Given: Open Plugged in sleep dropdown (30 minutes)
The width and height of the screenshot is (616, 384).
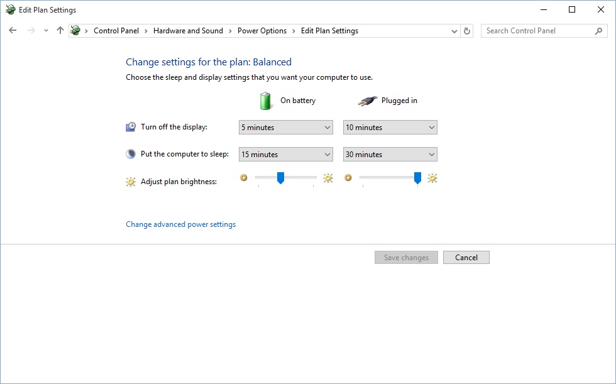Looking at the screenshot, I should click(x=390, y=155).
